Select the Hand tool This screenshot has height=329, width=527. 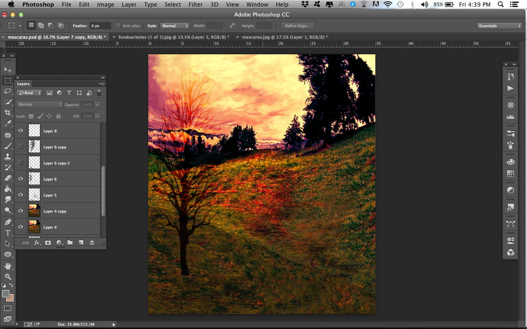7,266
